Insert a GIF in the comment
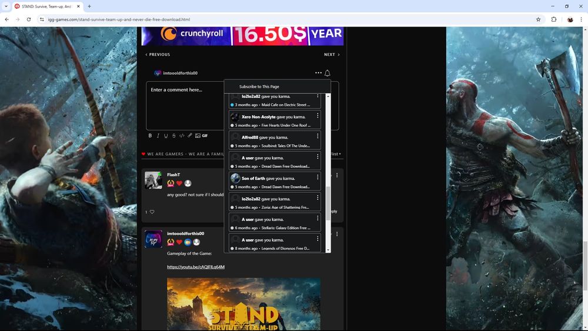Image resolution: width=588 pixels, height=331 pixels. pos(205,136)
